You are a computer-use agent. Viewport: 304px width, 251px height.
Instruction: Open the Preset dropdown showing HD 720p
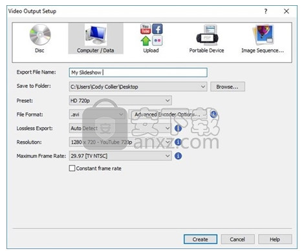pyautogui.click(x=120, y=100)
